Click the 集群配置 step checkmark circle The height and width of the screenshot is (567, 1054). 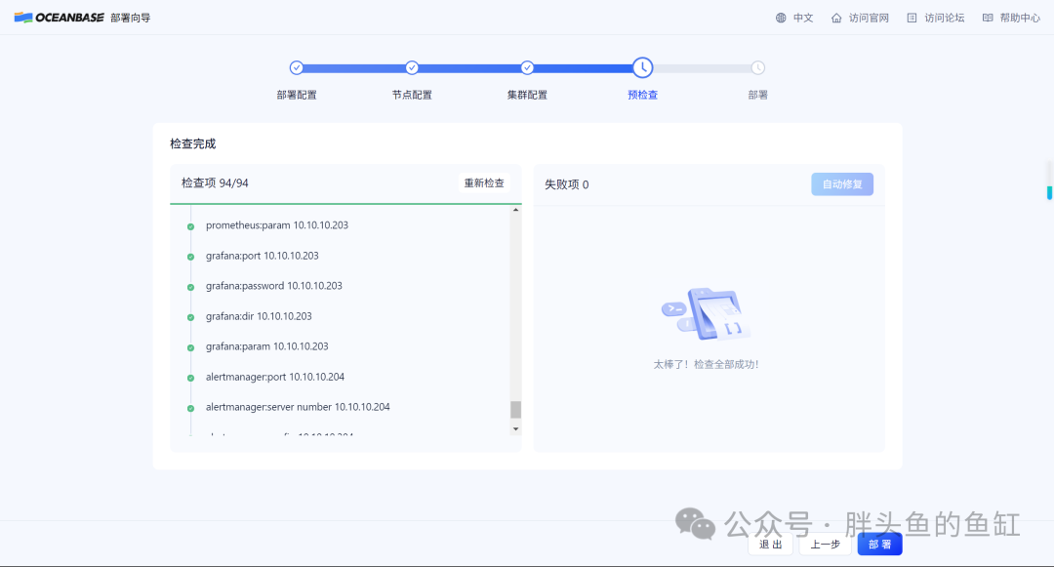pyautogui.click(x=527, y=68)
